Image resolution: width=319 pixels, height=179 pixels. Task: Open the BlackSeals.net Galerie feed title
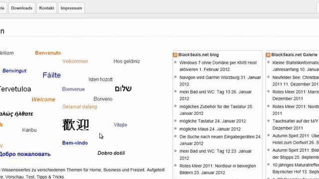click(294, 55)
